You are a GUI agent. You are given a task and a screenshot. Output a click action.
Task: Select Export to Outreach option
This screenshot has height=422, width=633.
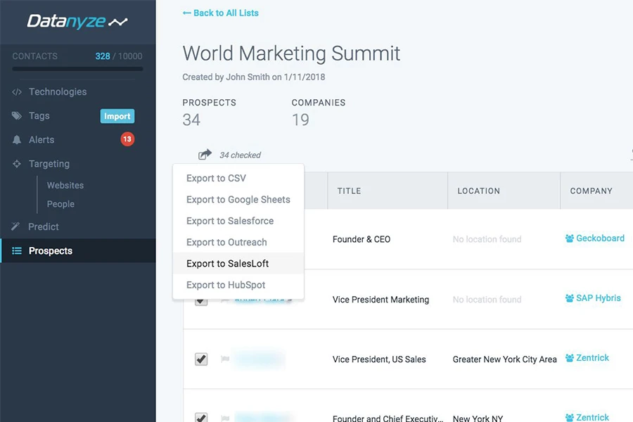click(x=238, y=242)
